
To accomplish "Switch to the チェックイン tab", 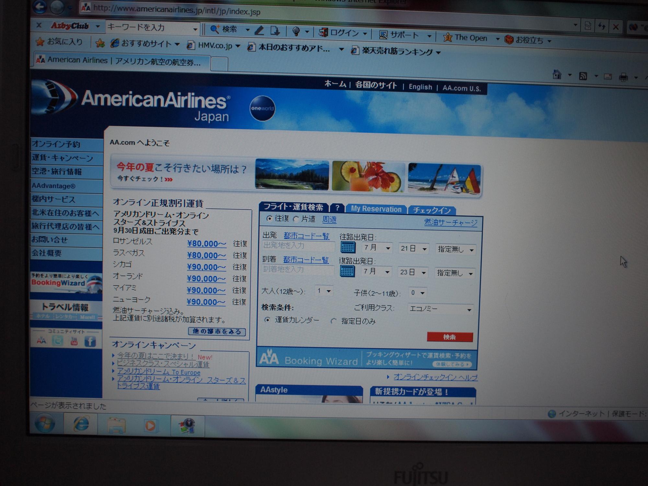I will 432,210.
